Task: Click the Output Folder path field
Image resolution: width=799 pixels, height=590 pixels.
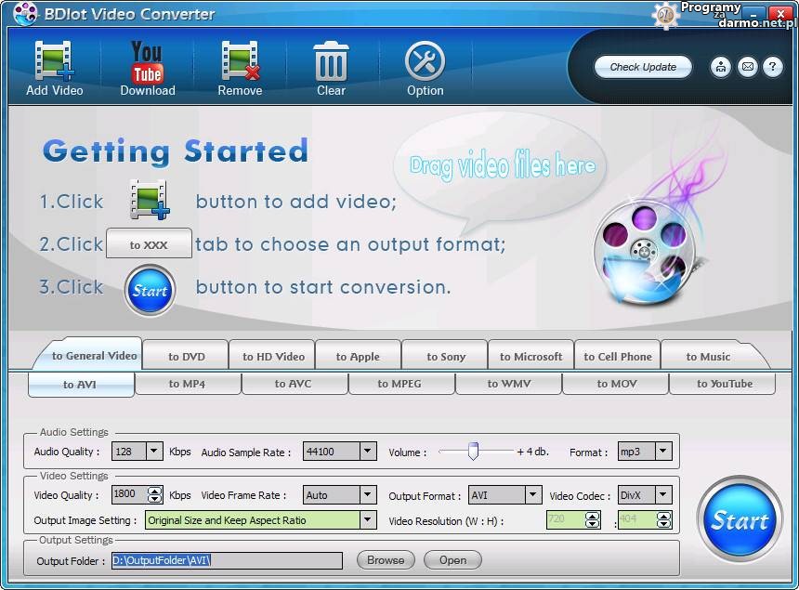Action: (227, 560)
